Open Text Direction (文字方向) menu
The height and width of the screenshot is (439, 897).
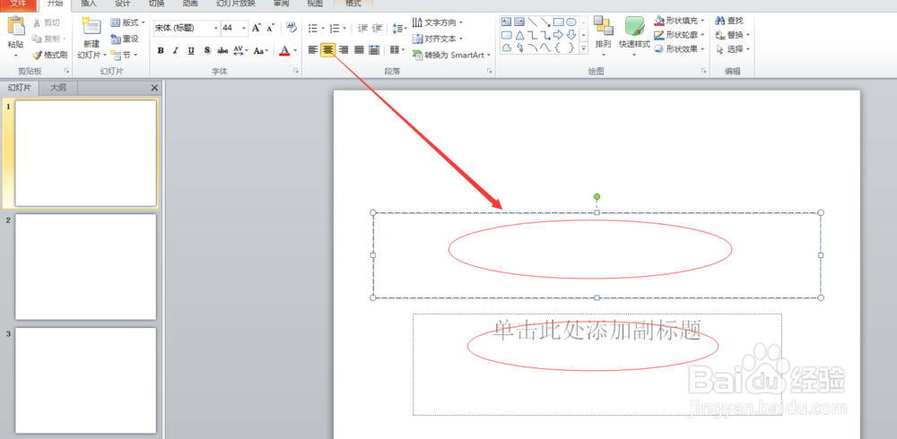[437, 22]
